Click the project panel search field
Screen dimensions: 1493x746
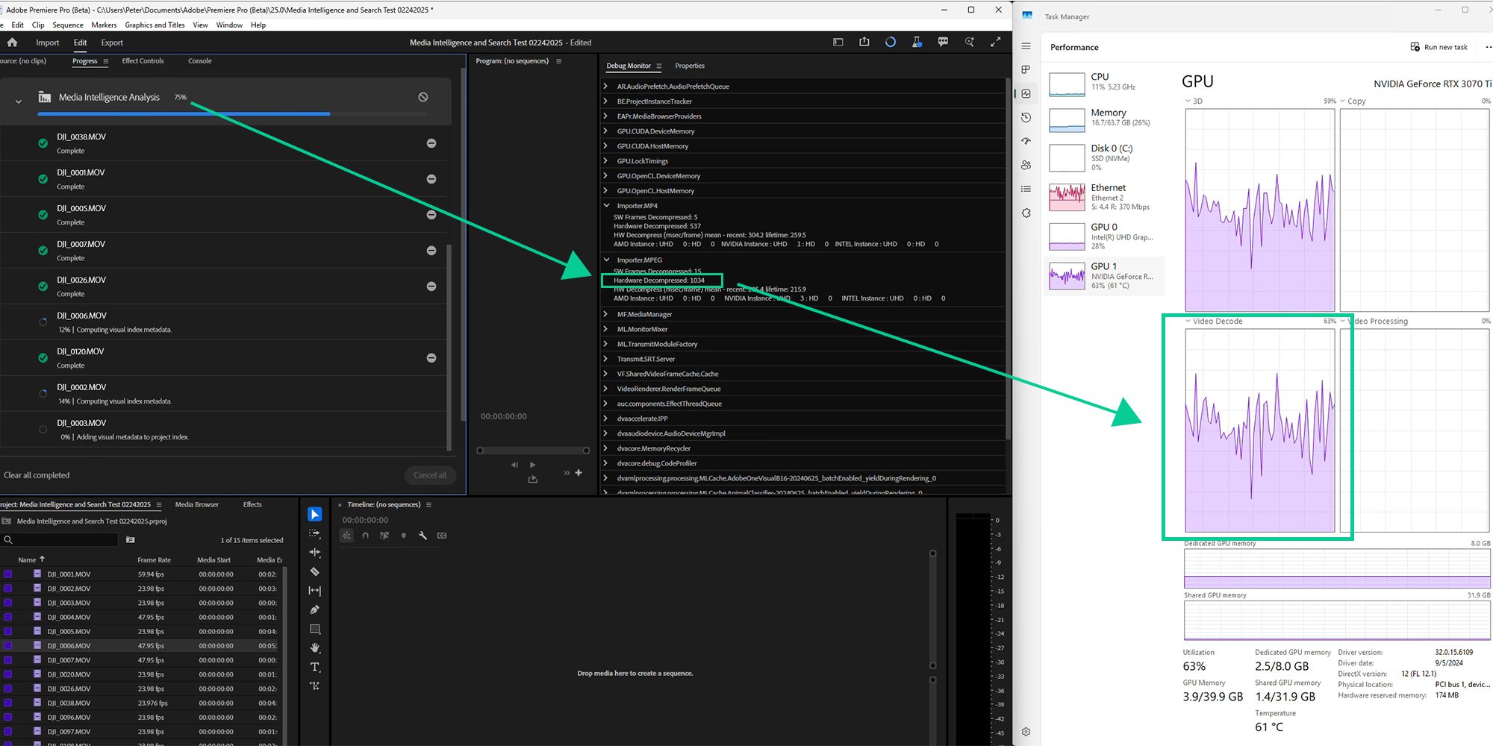60,539
